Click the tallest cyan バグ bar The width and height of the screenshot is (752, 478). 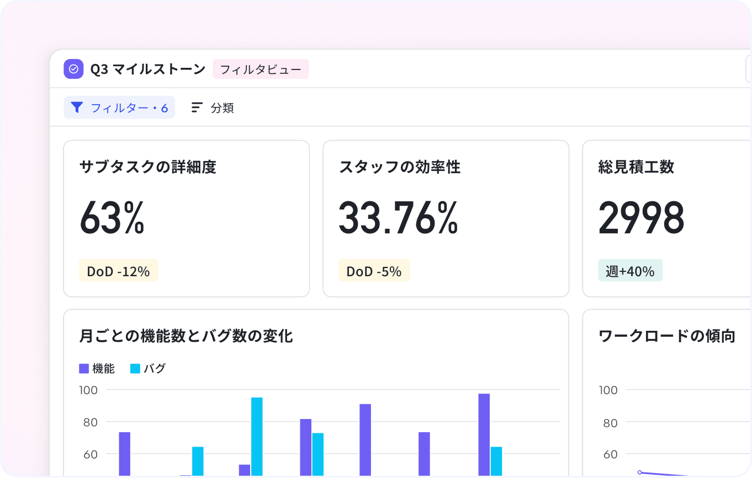(257, 436)
